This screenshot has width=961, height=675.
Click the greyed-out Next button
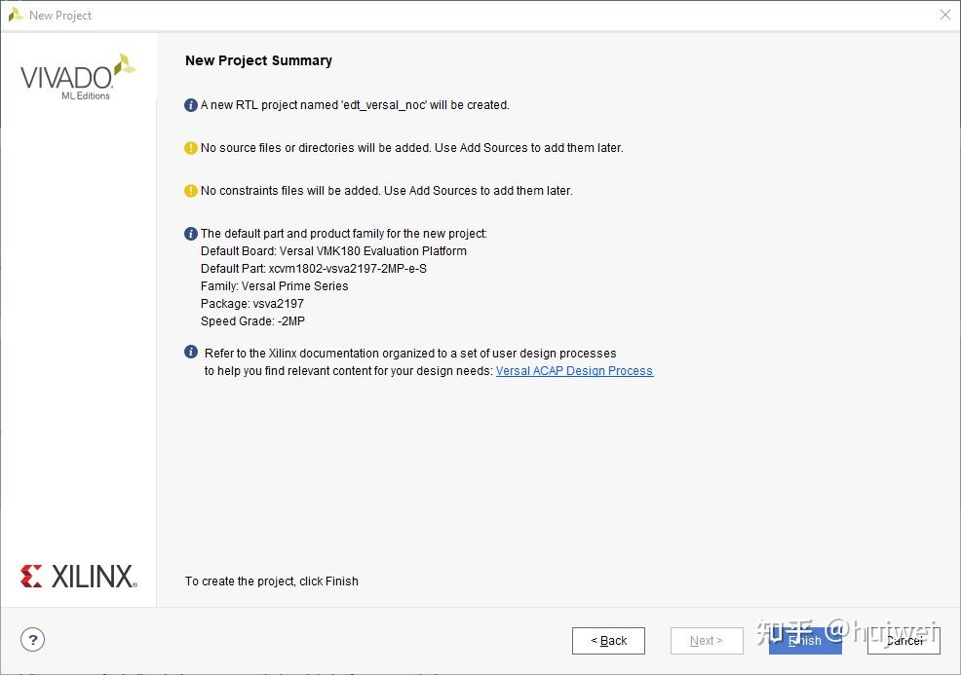(707, 641)
